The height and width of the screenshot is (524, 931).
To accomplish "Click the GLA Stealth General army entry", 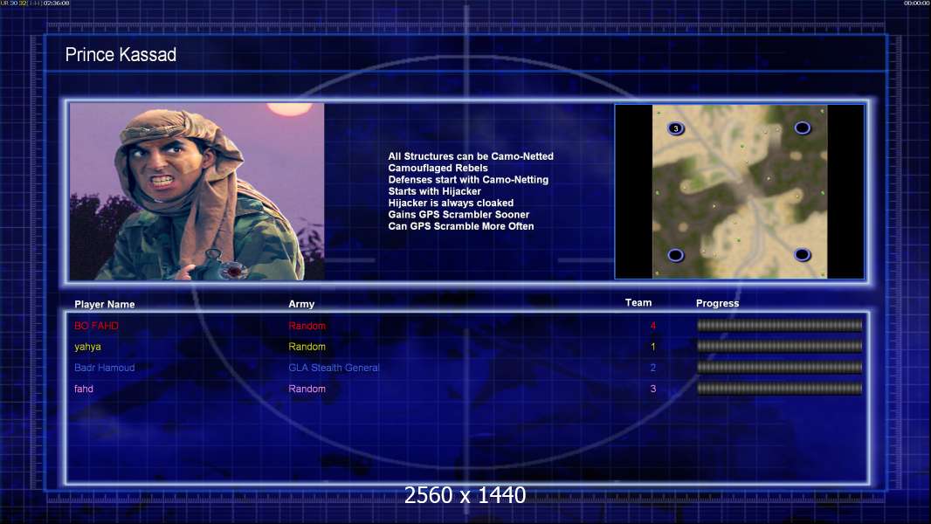I will (x=334, y=368).
